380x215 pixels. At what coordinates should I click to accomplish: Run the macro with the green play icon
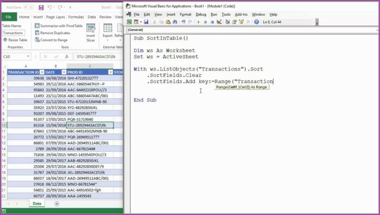199,22
